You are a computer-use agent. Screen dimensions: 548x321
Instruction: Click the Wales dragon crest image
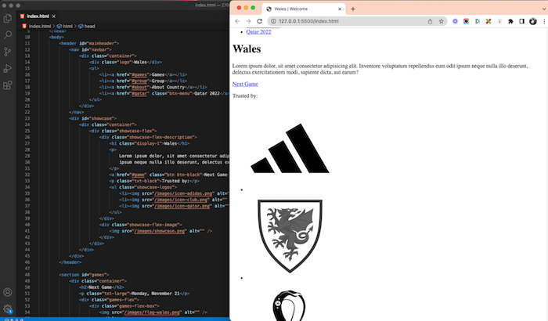click(290, 236)
